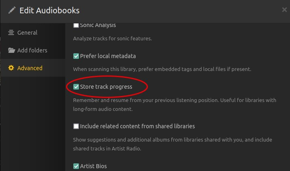Uncheck the Prefer local metadata checkbox
Viewport: 290px width, 171px height.
point(76,56)
